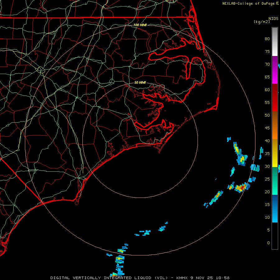The image size is (280, 280).
Task: Click the 75 value on the scale
Action: (x=267, y=51)
